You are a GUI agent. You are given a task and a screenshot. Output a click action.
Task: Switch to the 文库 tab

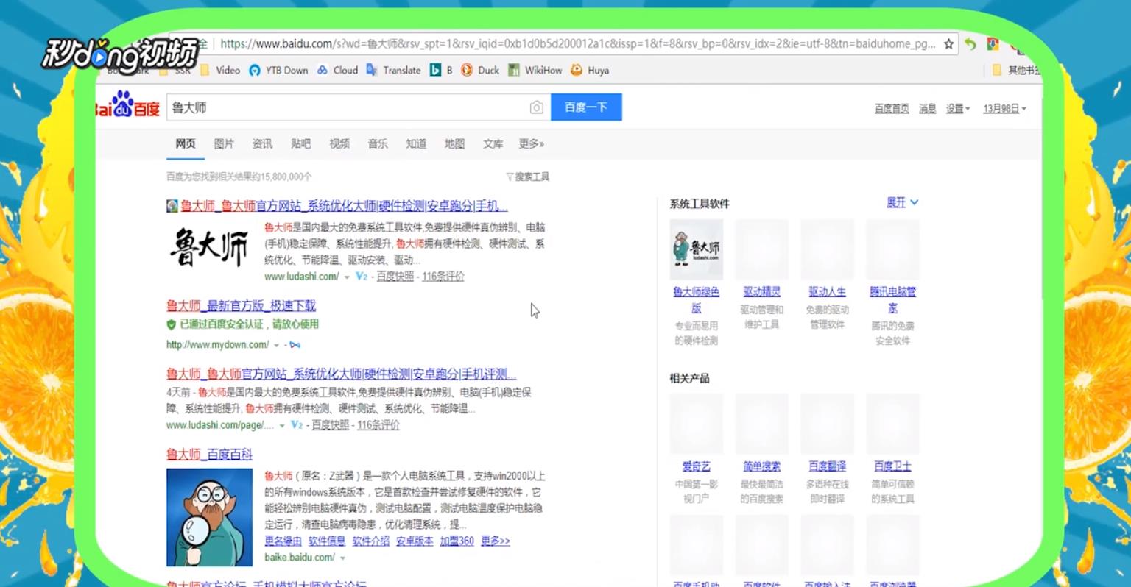pyautogui.click(x=493, y=143)
